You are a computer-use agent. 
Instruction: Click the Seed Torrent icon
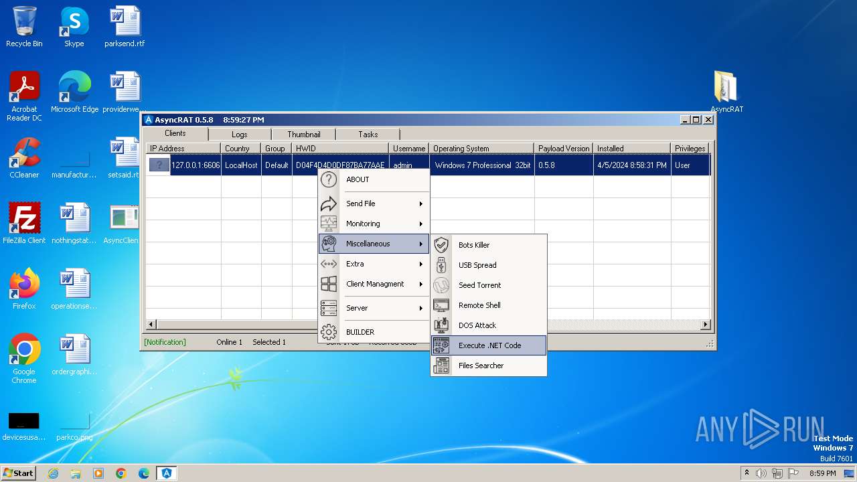pos(441,285)
